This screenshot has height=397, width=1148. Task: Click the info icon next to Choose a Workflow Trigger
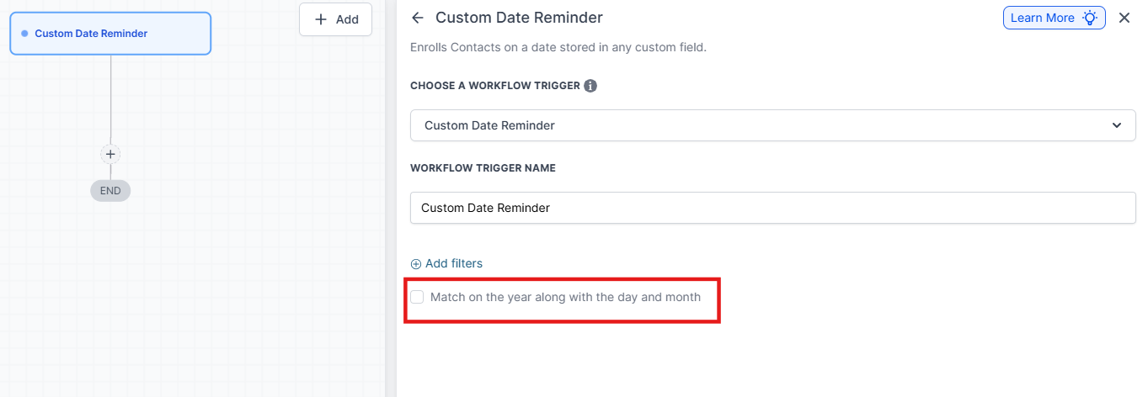[x=590, y=86]
